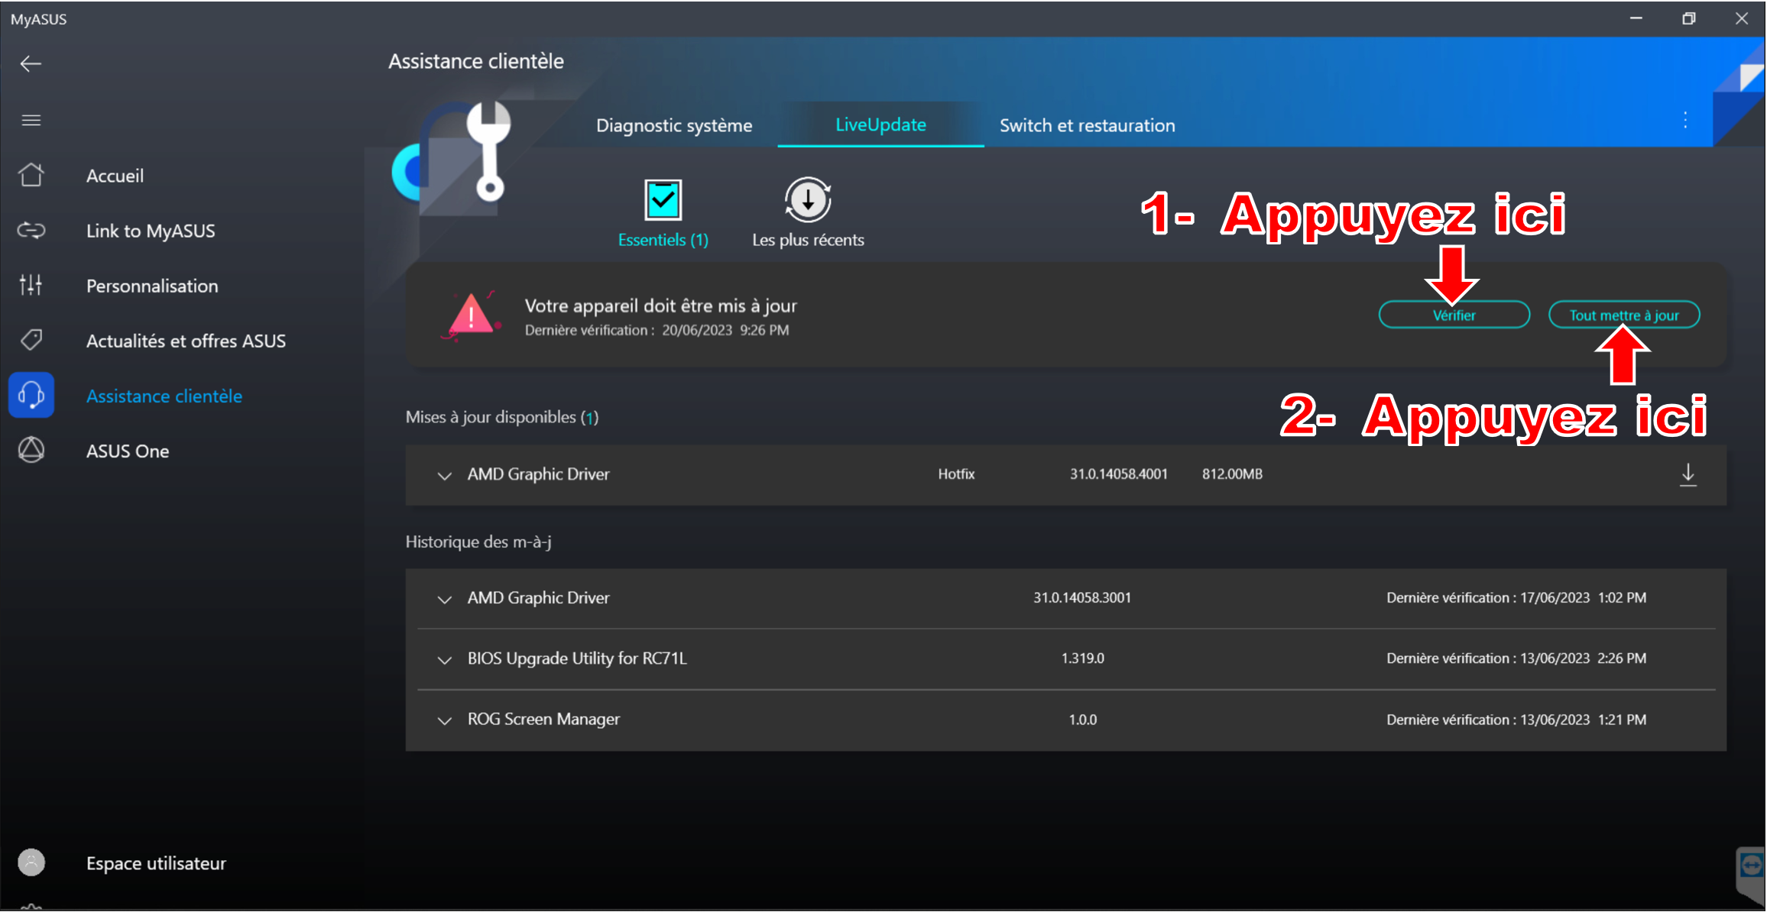Click the Historique des m-à-j heading

click(478, 542)
